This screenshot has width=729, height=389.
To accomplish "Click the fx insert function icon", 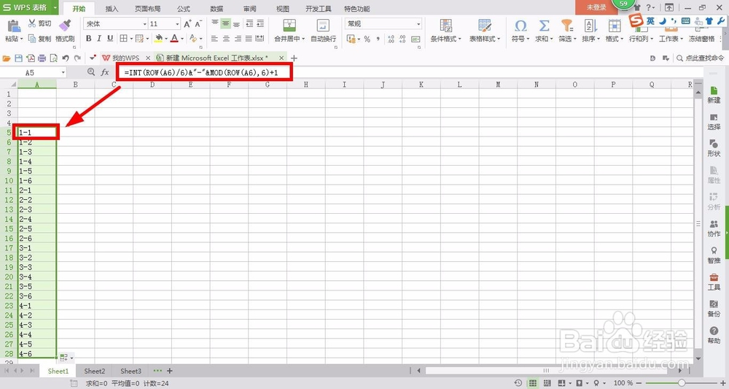I will point(105,72).
